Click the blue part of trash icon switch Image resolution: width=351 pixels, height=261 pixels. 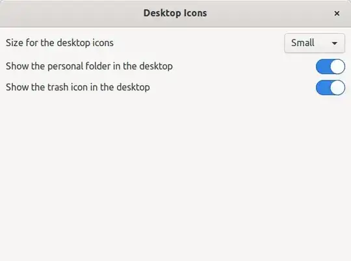(323, 88)
